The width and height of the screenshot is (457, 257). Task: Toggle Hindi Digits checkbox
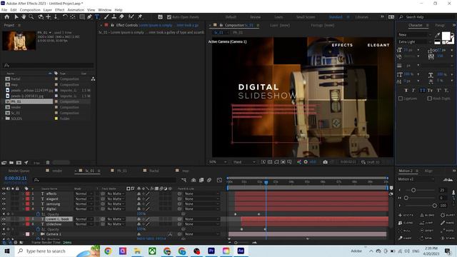(x=430, y=99)
